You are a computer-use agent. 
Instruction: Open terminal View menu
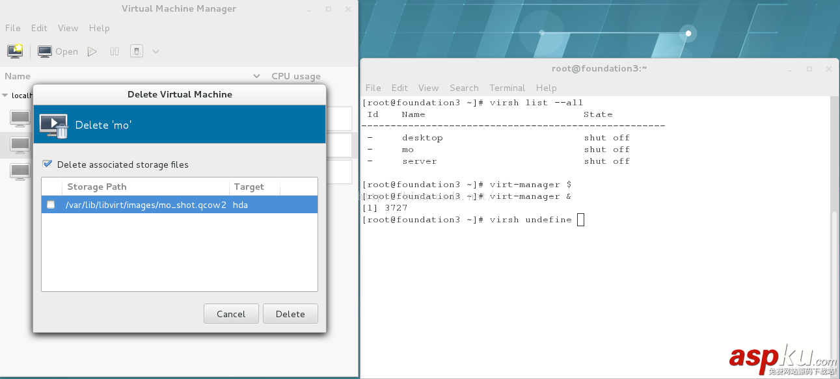click(x=429, y=88)
